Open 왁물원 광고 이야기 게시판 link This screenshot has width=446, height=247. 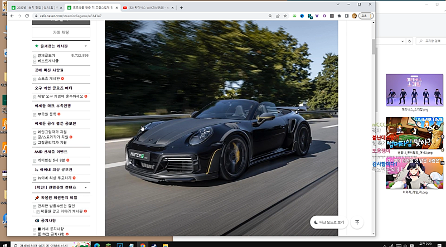(62, 211)
